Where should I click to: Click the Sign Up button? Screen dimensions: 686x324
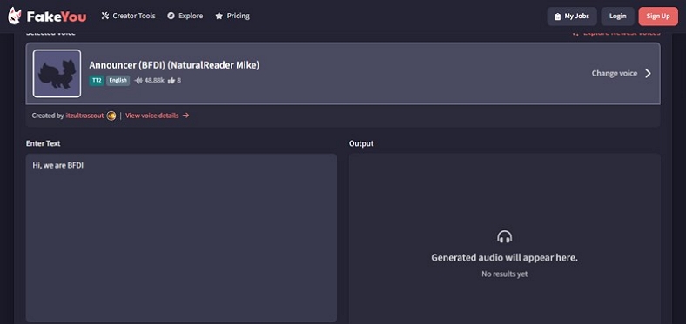pos(658,17)
